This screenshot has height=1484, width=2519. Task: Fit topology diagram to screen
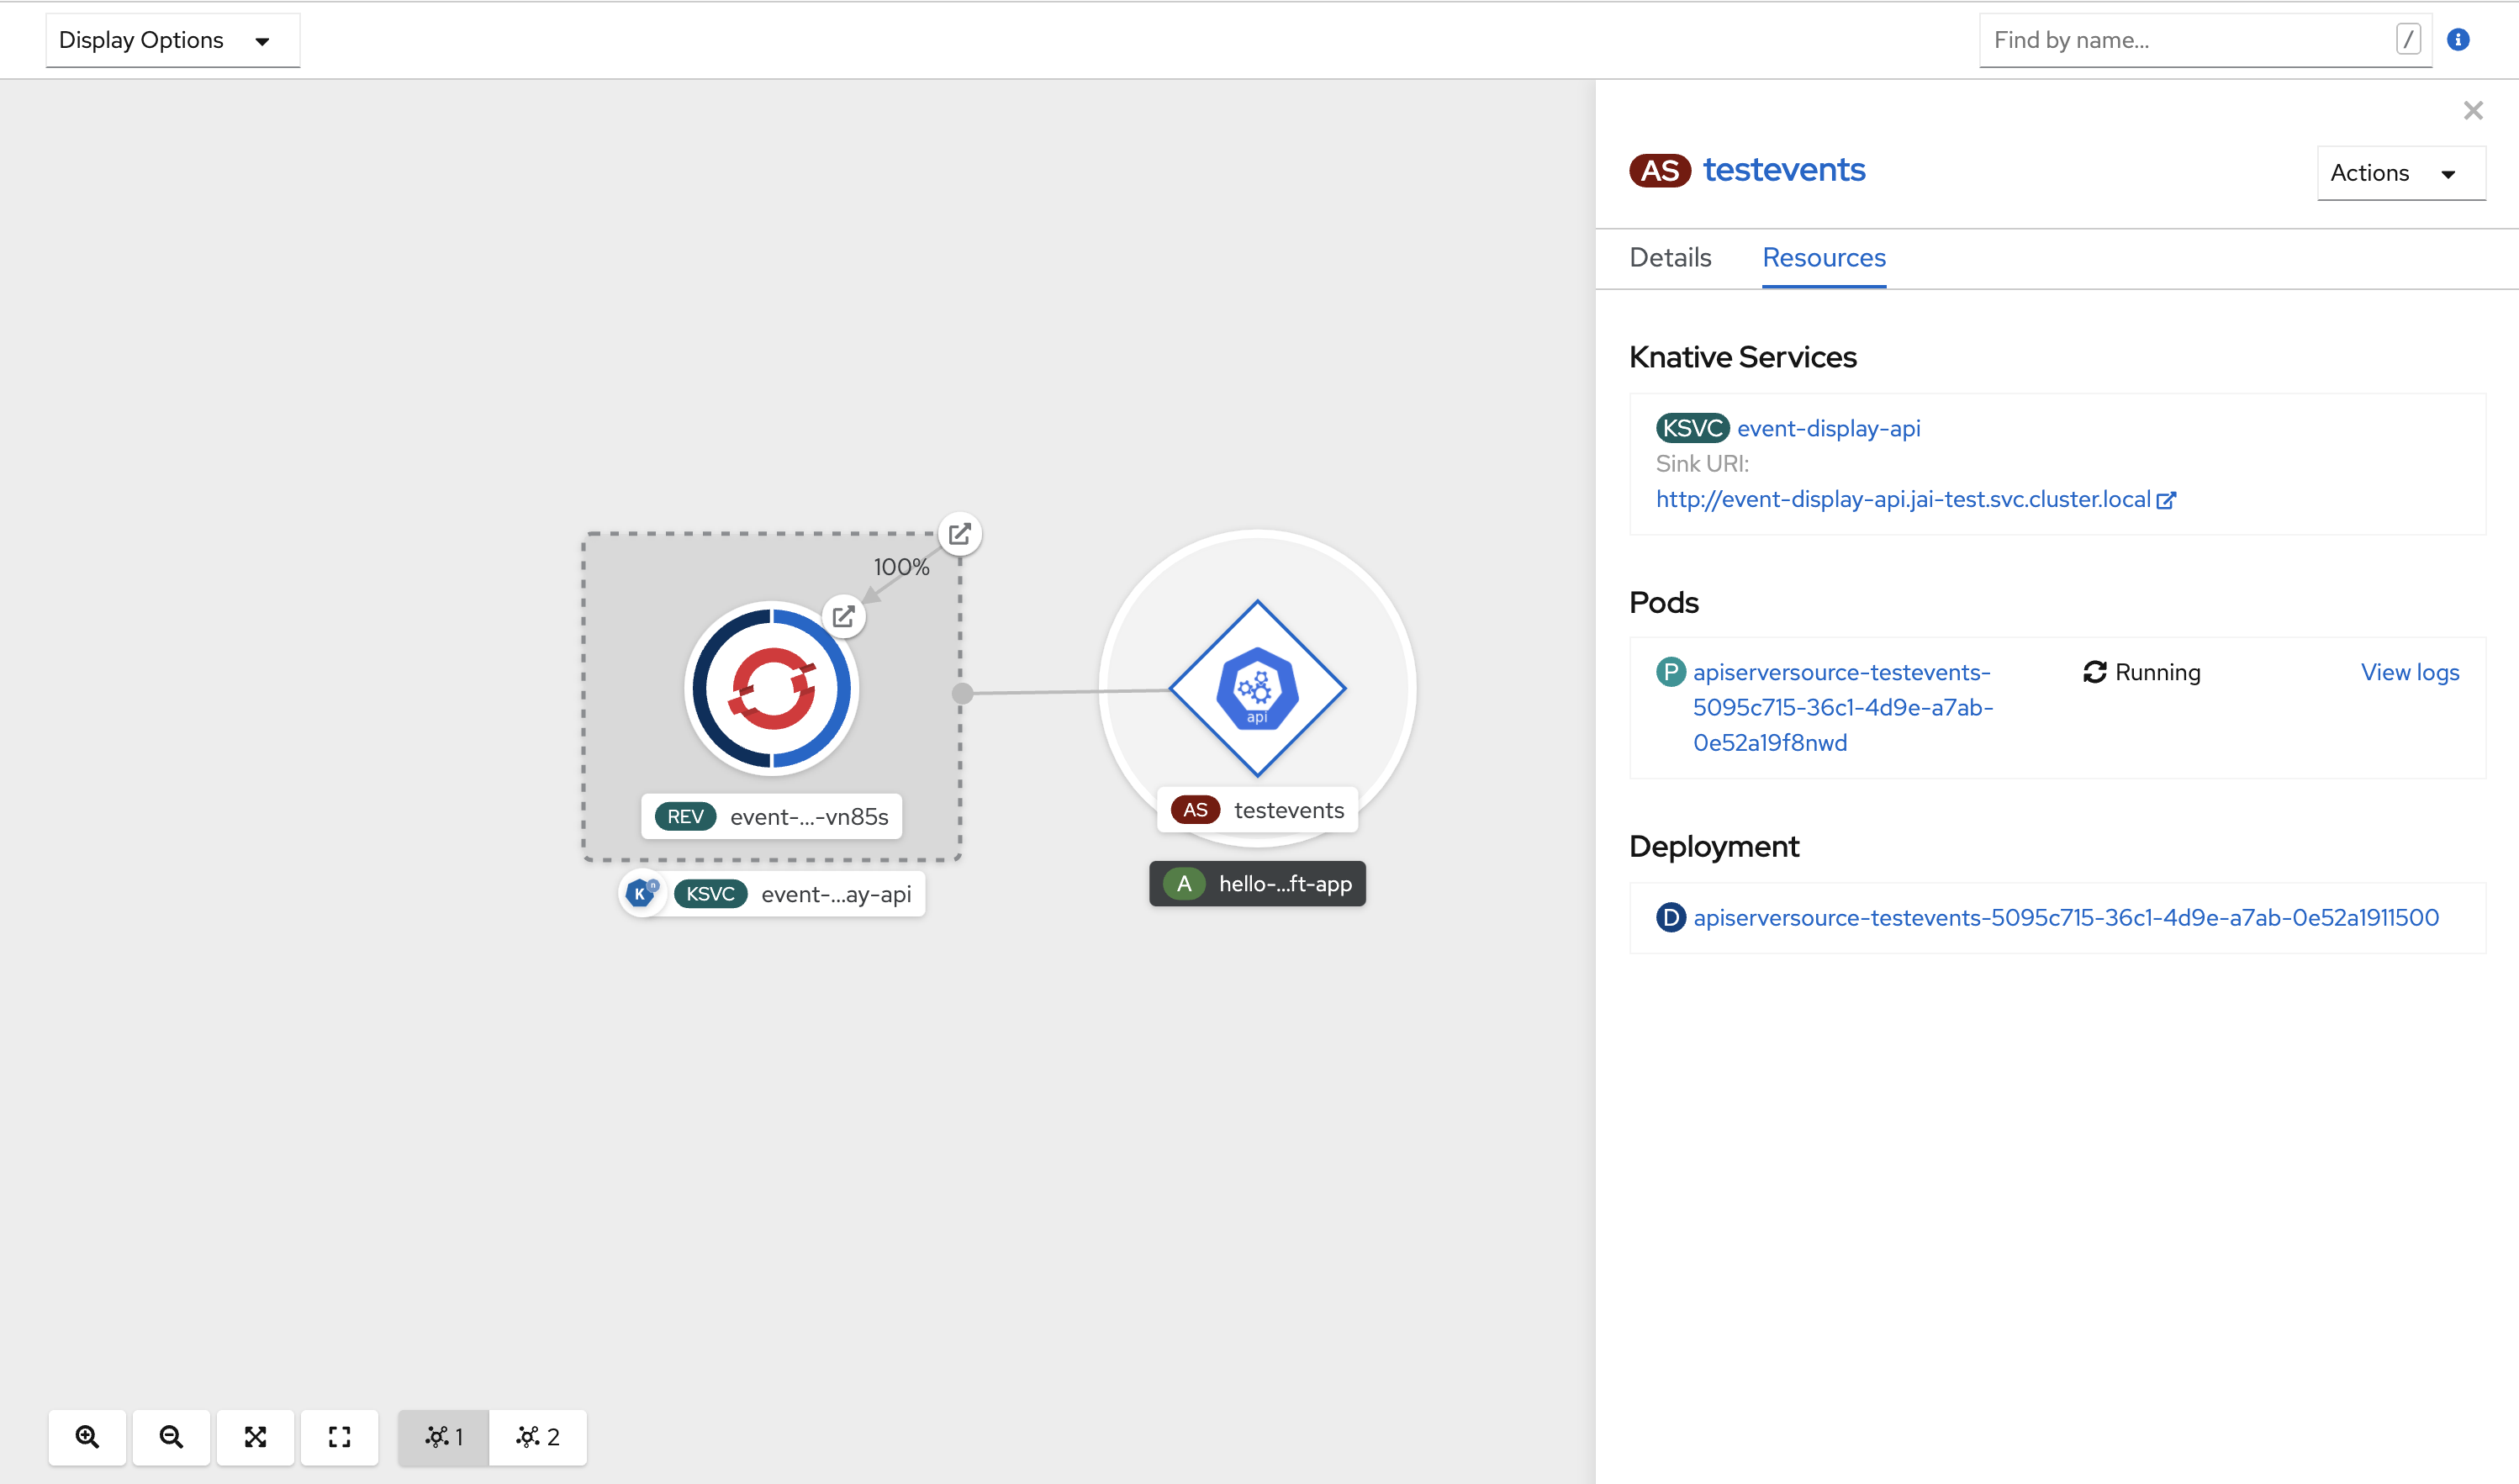[255, 1437]
